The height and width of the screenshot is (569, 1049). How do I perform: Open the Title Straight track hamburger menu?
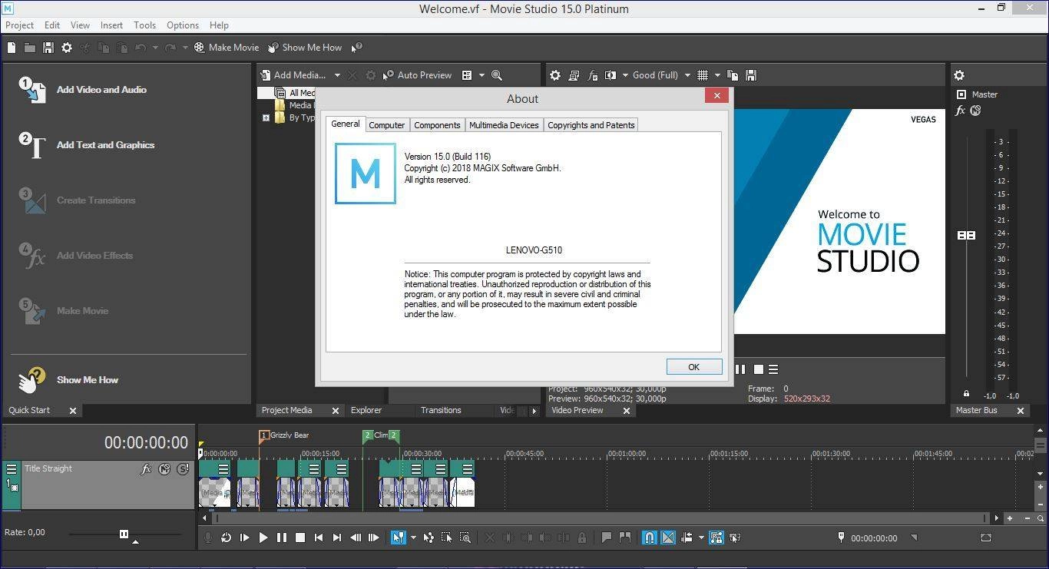[x=12, y=469]
